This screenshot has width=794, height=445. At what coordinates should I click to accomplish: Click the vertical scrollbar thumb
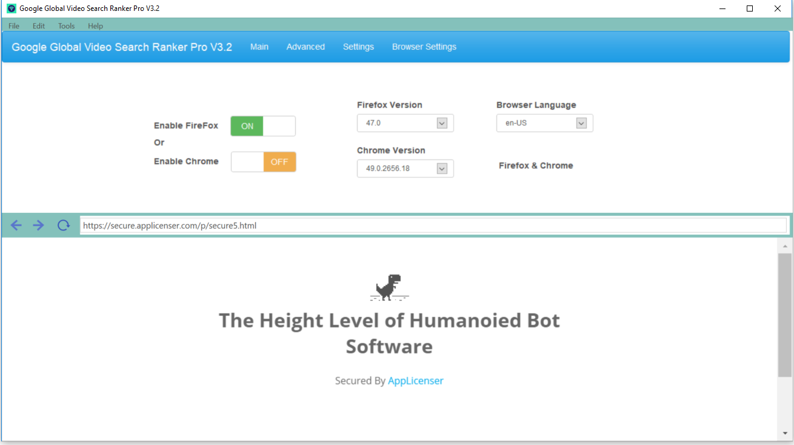(x=784, y=315)
